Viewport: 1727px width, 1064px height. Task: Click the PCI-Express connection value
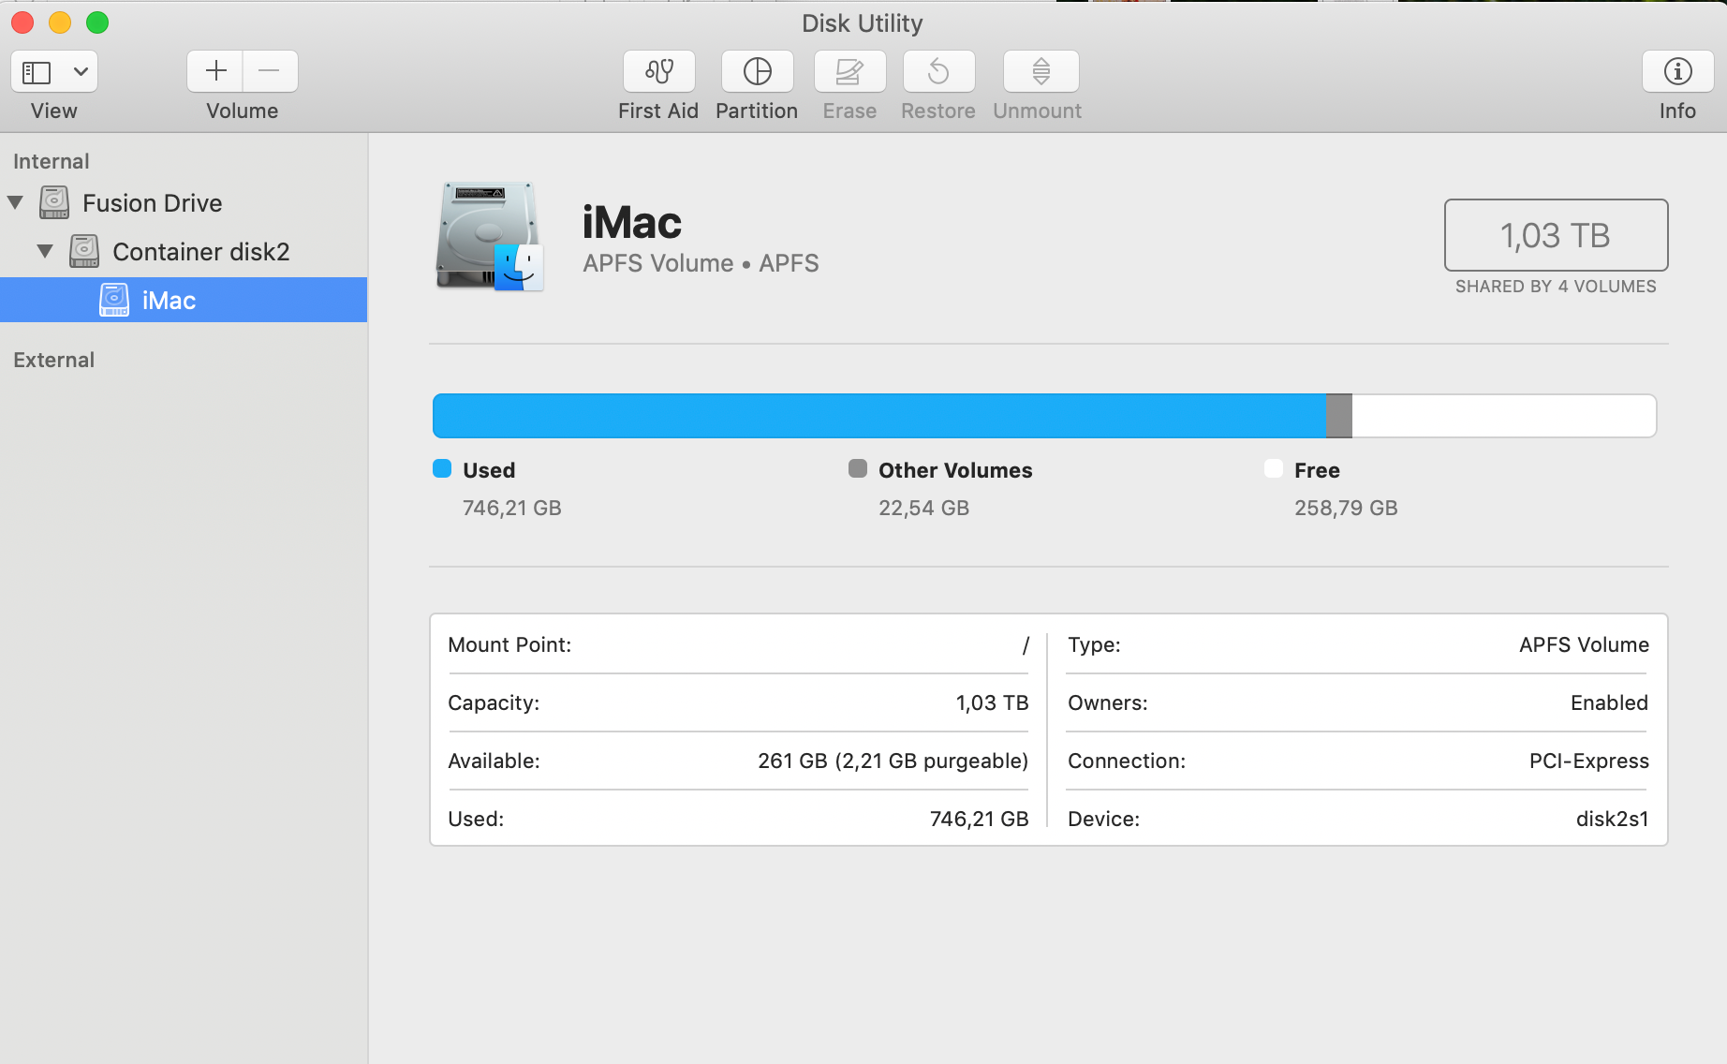pyautogui.click(x=1589, y=761)
